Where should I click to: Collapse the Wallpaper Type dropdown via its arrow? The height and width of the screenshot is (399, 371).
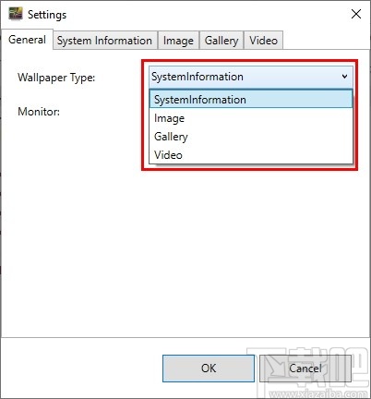(345, 77)
